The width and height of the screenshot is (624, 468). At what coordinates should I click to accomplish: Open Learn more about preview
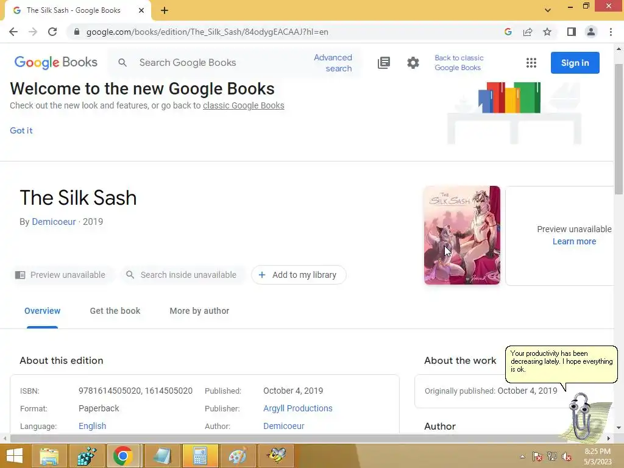click(x=574, y=241)
